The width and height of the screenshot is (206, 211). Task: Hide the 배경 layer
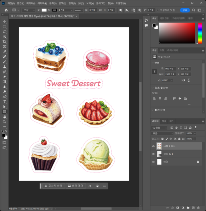(153, 162)
